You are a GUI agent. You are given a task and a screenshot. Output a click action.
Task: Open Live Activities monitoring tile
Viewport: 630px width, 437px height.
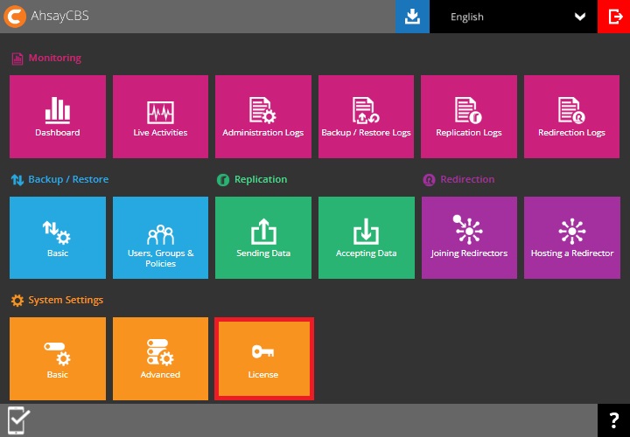point(160,116)
